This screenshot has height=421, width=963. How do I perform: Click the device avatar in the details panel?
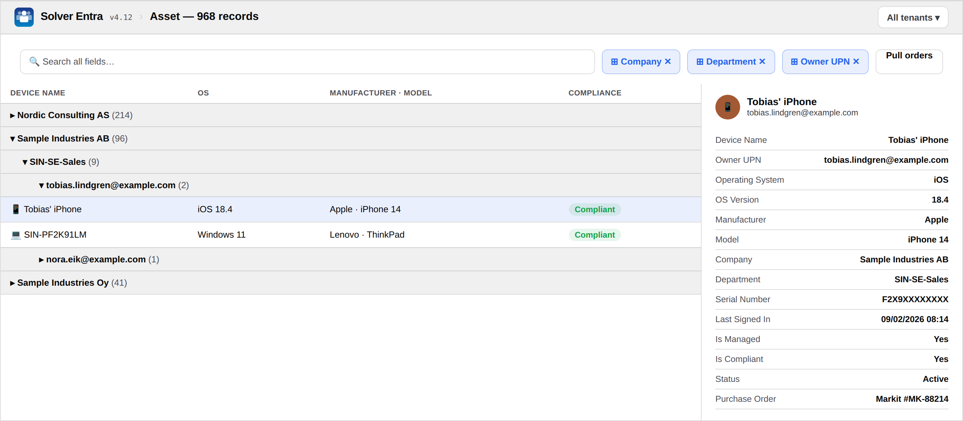(x=727, y=107)
